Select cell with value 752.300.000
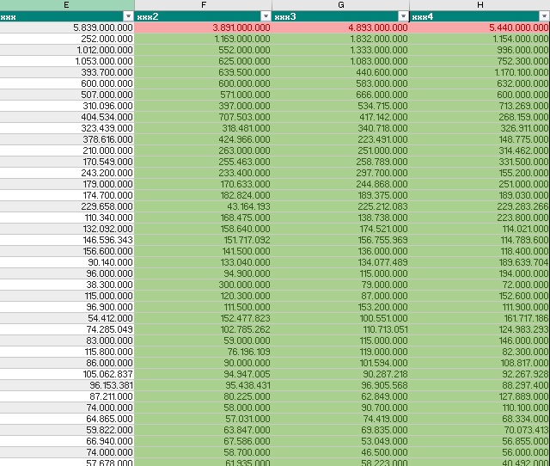 pos(480,61)
